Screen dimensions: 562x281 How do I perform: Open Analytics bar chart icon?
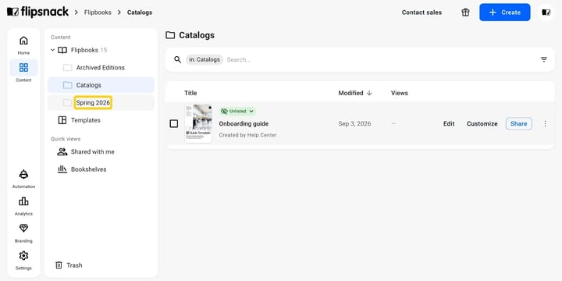tap(23, 201)
